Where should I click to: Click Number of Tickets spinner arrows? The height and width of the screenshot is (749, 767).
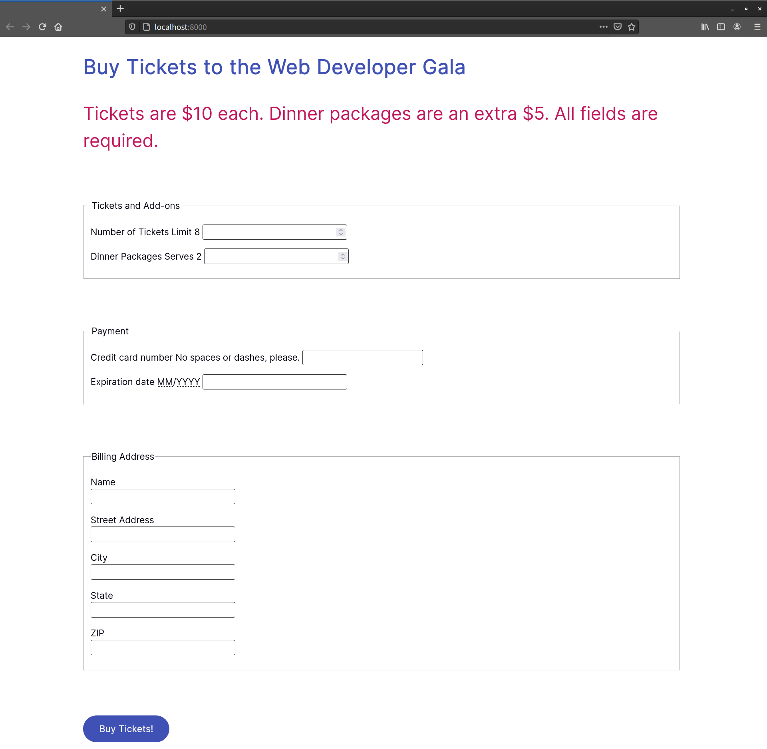pyautogui.click(x=341, y=232)
